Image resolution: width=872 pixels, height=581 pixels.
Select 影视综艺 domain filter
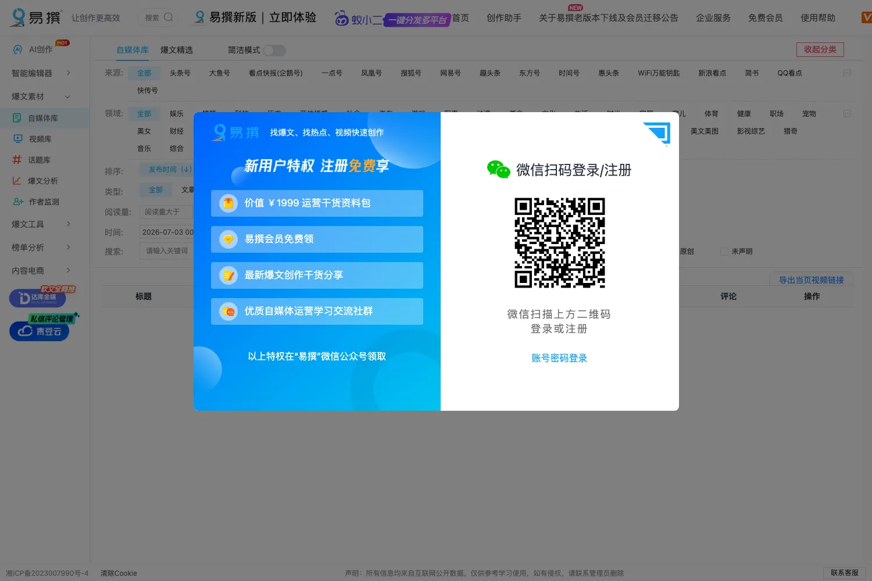(x=751, y=131)
